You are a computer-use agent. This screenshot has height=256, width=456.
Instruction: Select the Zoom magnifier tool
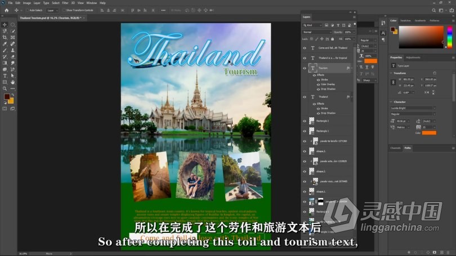[5, 89]
